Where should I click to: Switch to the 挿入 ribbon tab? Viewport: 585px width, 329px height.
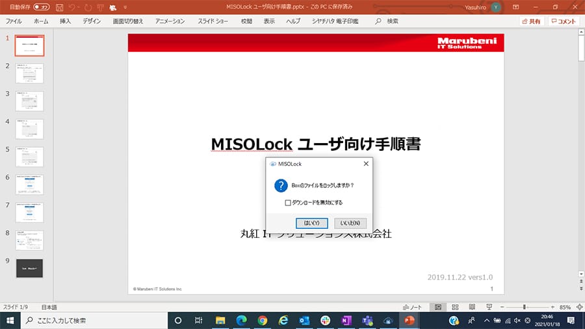[65, 21]
